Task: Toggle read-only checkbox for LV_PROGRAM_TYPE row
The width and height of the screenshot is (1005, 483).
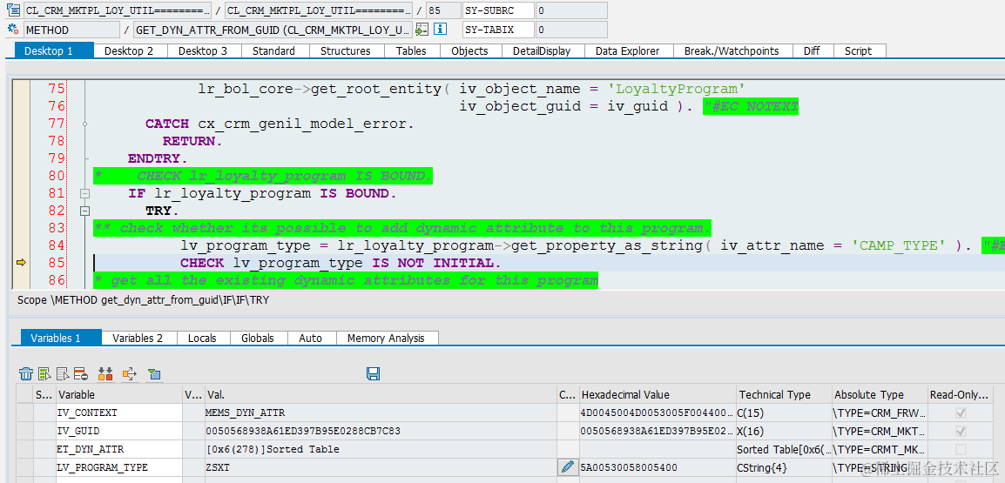Action: [960, 467]
